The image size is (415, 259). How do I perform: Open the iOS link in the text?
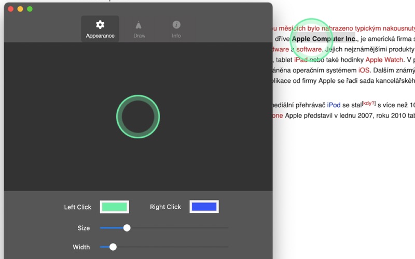tap(364, 70)
